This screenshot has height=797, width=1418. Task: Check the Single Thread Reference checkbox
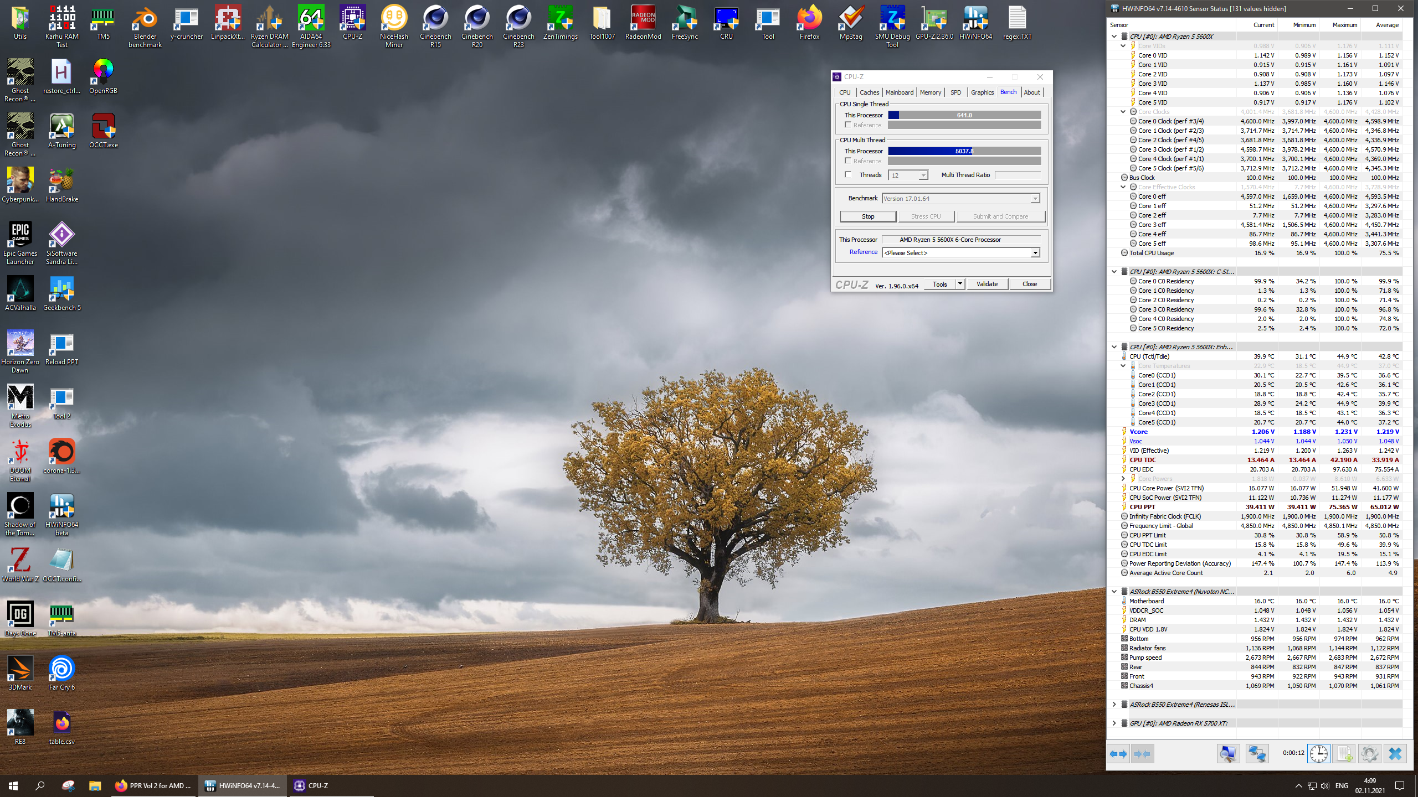(x=848, y=125)
